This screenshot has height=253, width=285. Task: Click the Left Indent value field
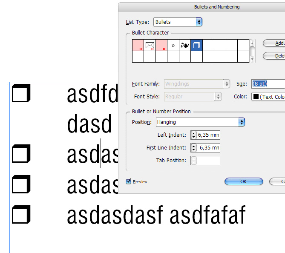pyautogui.click(x=208, y=135)
